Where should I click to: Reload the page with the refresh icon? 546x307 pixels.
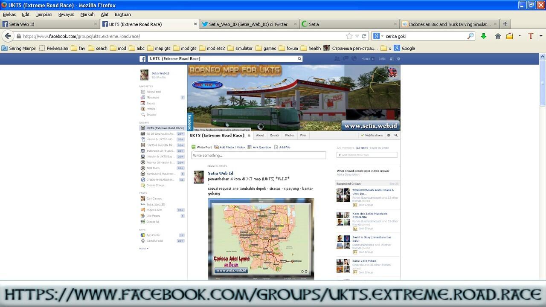[x=364, y=36]
